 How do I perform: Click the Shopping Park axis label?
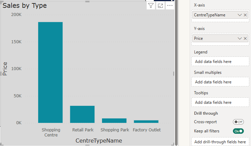(115, 130)
